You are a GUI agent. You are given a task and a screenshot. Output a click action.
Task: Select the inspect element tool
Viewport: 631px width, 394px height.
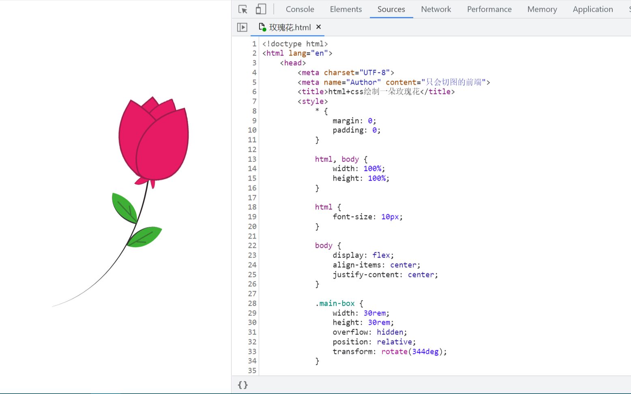243,9
